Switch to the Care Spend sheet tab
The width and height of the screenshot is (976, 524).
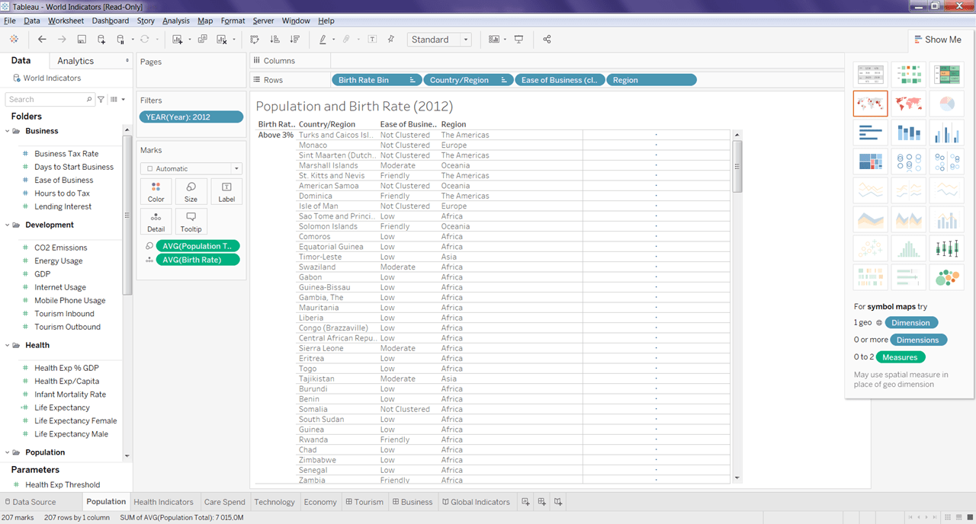click(225, 502)
